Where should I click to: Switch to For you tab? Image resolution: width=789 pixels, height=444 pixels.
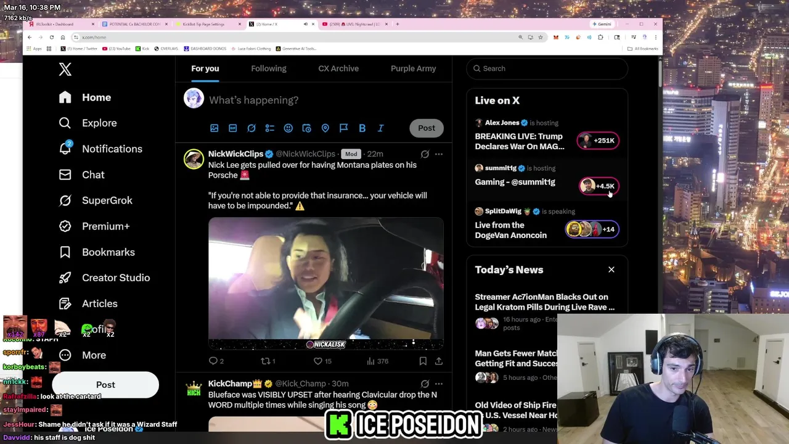pyautogui.click(x=205, y=68)
